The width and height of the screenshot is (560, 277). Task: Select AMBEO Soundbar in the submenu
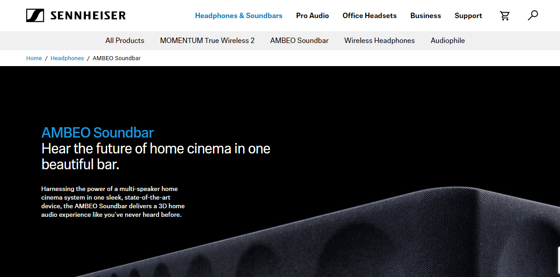299,40
